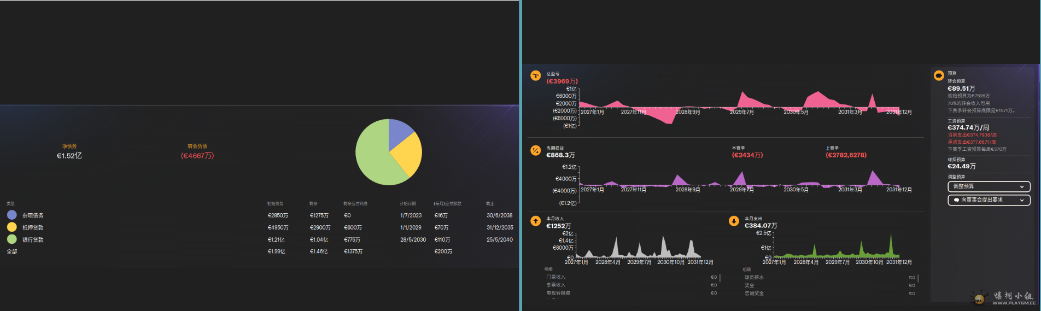
Task: Click the 开始日期 column header
Action: 408,203
